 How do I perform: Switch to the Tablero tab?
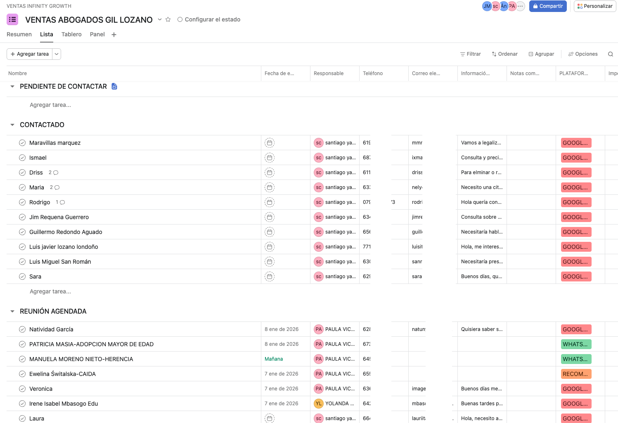tap(71, 34)
